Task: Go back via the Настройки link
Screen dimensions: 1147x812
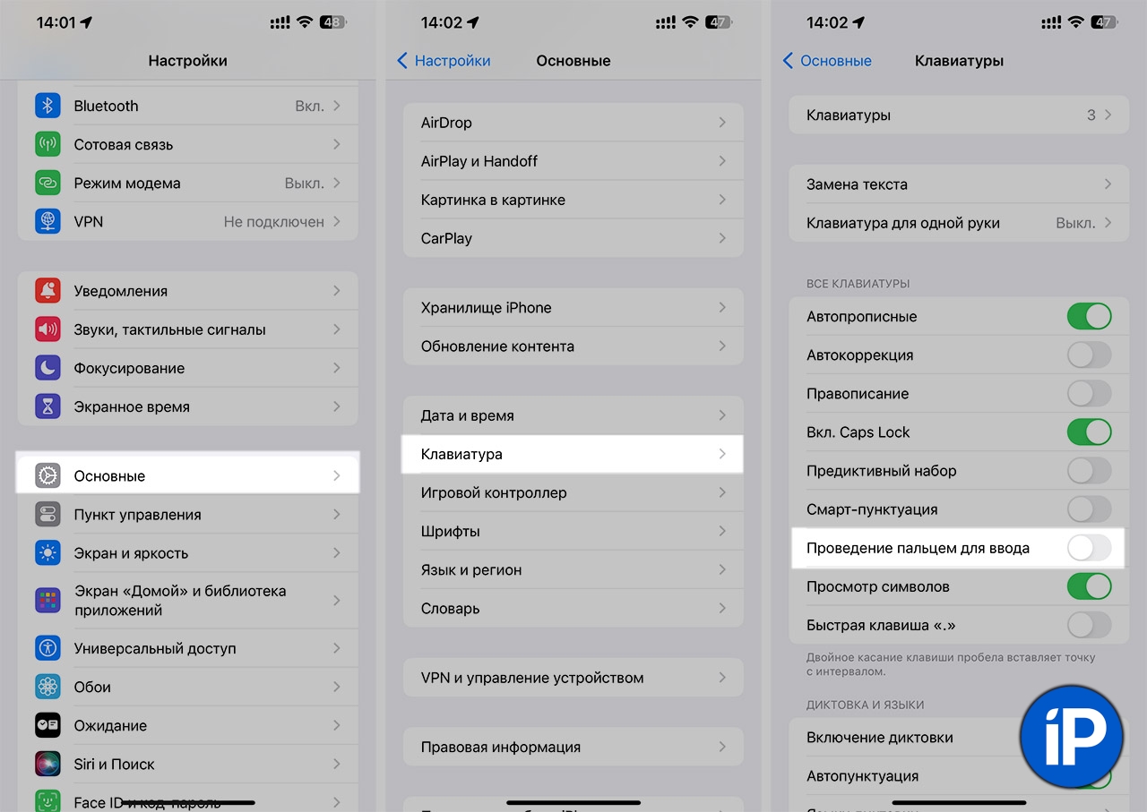Action: coord(444,61)
